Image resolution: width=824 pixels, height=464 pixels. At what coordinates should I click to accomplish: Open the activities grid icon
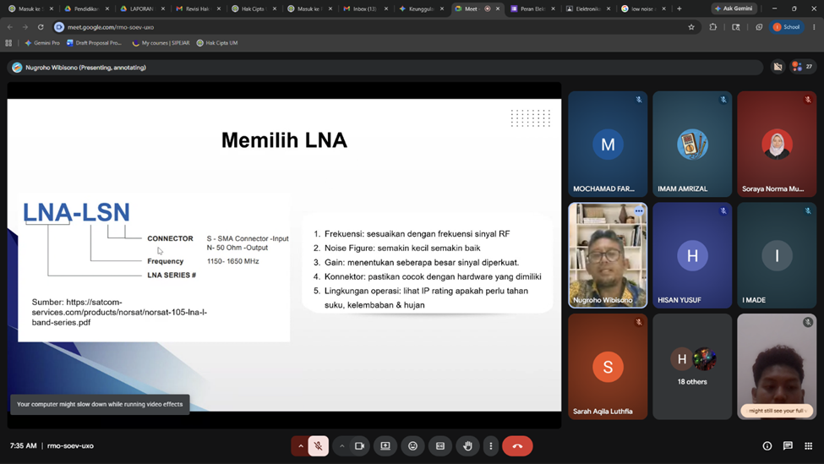point(808,446)
